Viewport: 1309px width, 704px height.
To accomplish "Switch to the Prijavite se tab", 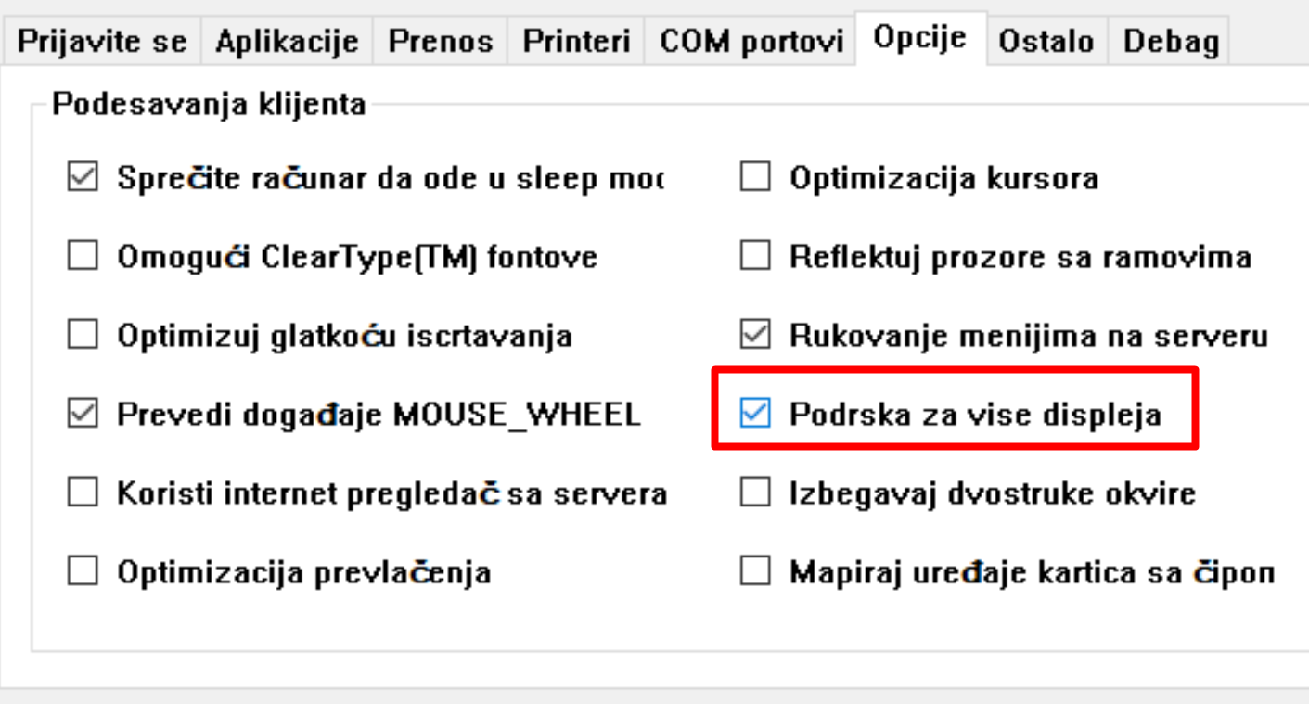I will tap(102, 41).
